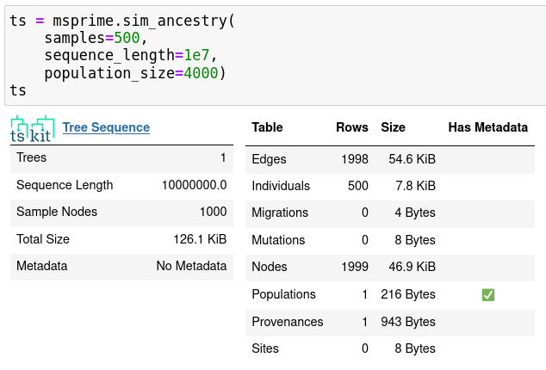Screen dimensions: 546x370
Task: Click the Migrations row label
Action: 280,213
